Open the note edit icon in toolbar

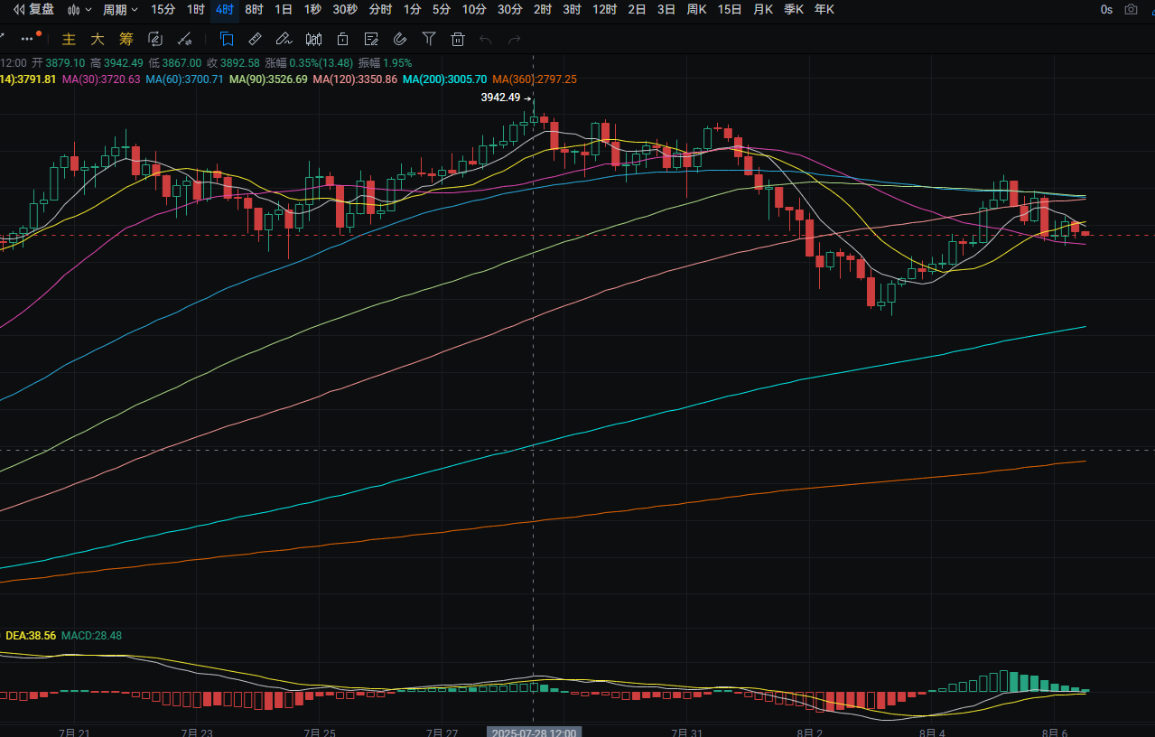pyautogui.click(x=371, y=39)
